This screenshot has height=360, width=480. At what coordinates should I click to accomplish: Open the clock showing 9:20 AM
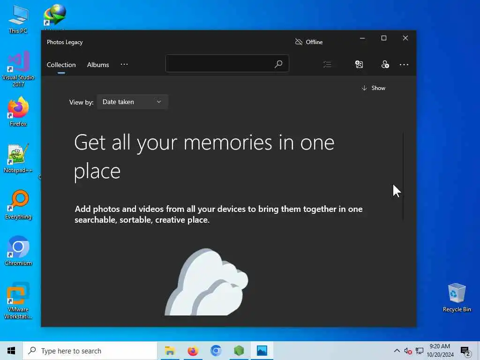click(x=440, y=351)
